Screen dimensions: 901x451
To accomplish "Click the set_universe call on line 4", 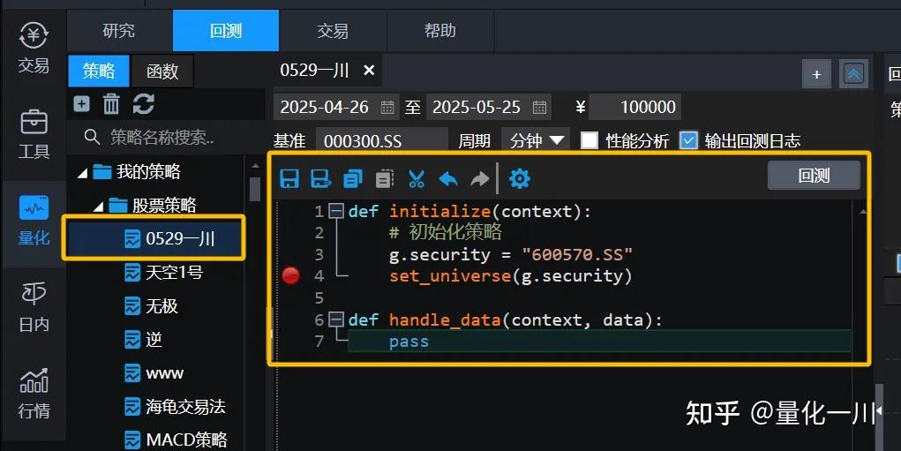I will pyautogui.click(x=511, y=276).
